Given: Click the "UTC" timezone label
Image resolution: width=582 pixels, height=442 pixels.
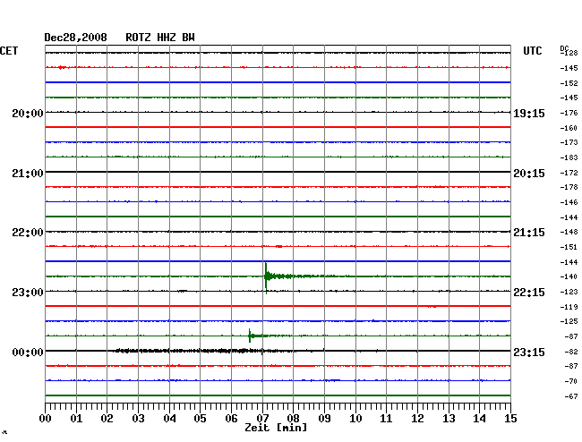Looking at the screenshot, I should pos(532,51).
